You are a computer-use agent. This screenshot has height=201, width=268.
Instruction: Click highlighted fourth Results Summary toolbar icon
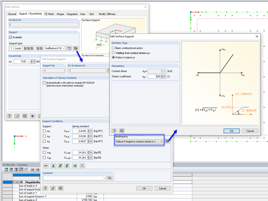coord(21,170)
